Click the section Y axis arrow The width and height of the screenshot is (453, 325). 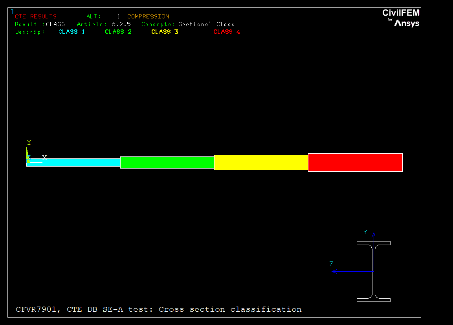tap(374, 252)
